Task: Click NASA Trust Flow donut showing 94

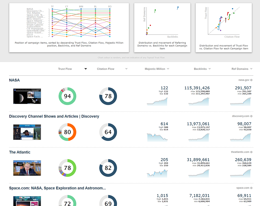Action: click(67, 96)
